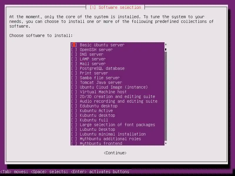
Task: Tick the DNS server checkbox
Action: [x=74, y=54]
